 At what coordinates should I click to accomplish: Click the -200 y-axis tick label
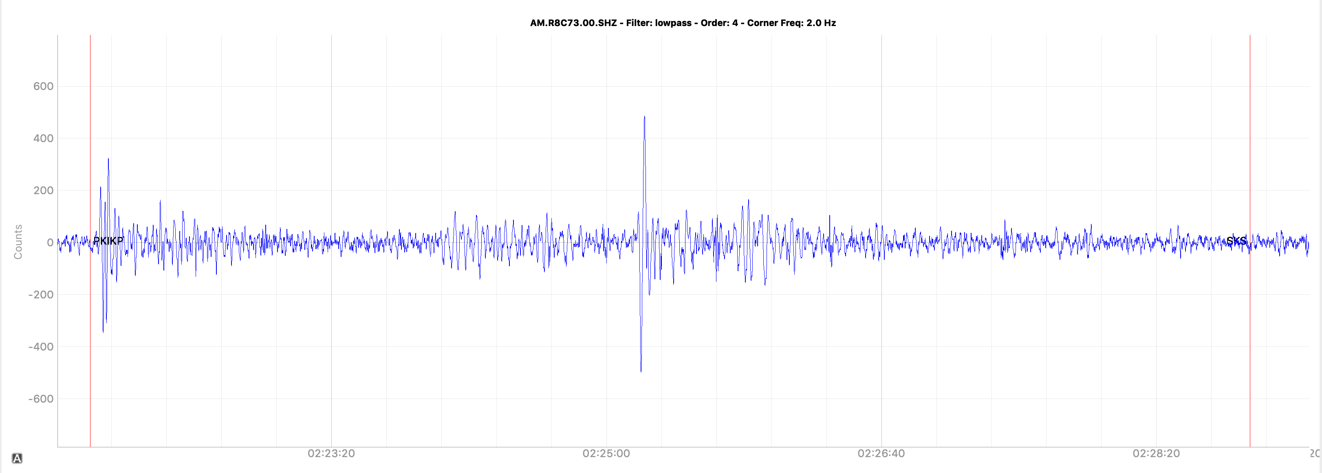tap(41, 295)
